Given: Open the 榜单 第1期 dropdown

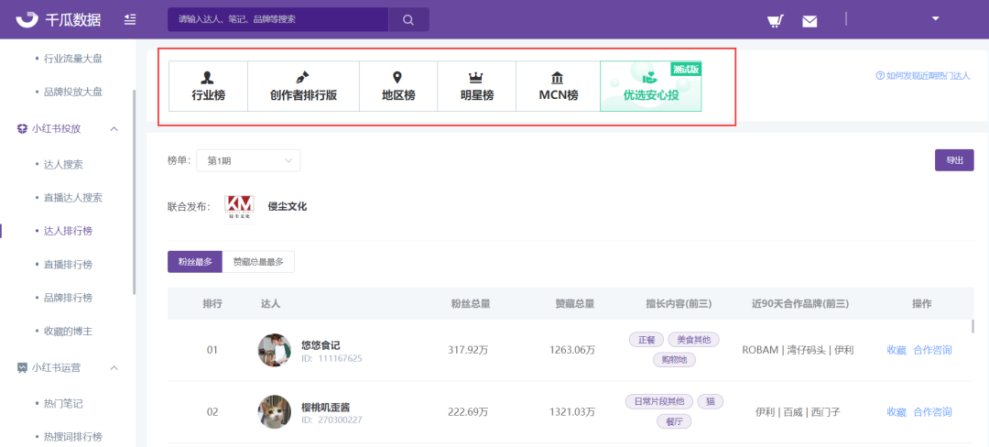Looking at the screenshot, I should (x=248, y=161).
